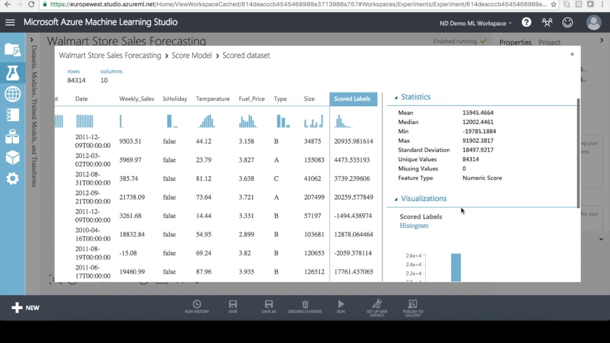Click the Scored Labels mini histogram
The image size is (610, 343).
point(343,121)
